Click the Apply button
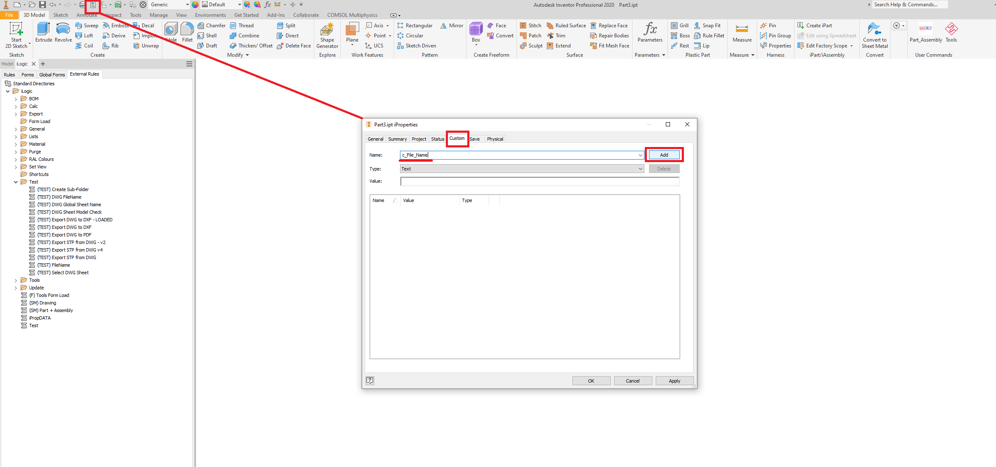Image resolution: width=996 pixels, height=467 pixels. coord(674,381)
